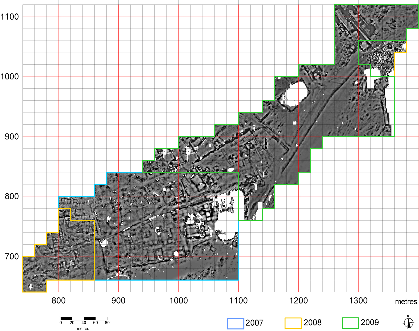The height and width of the screenshot is (331, 419).
Task: Click the black-and-white scale bar
Action: click(84, 318)
